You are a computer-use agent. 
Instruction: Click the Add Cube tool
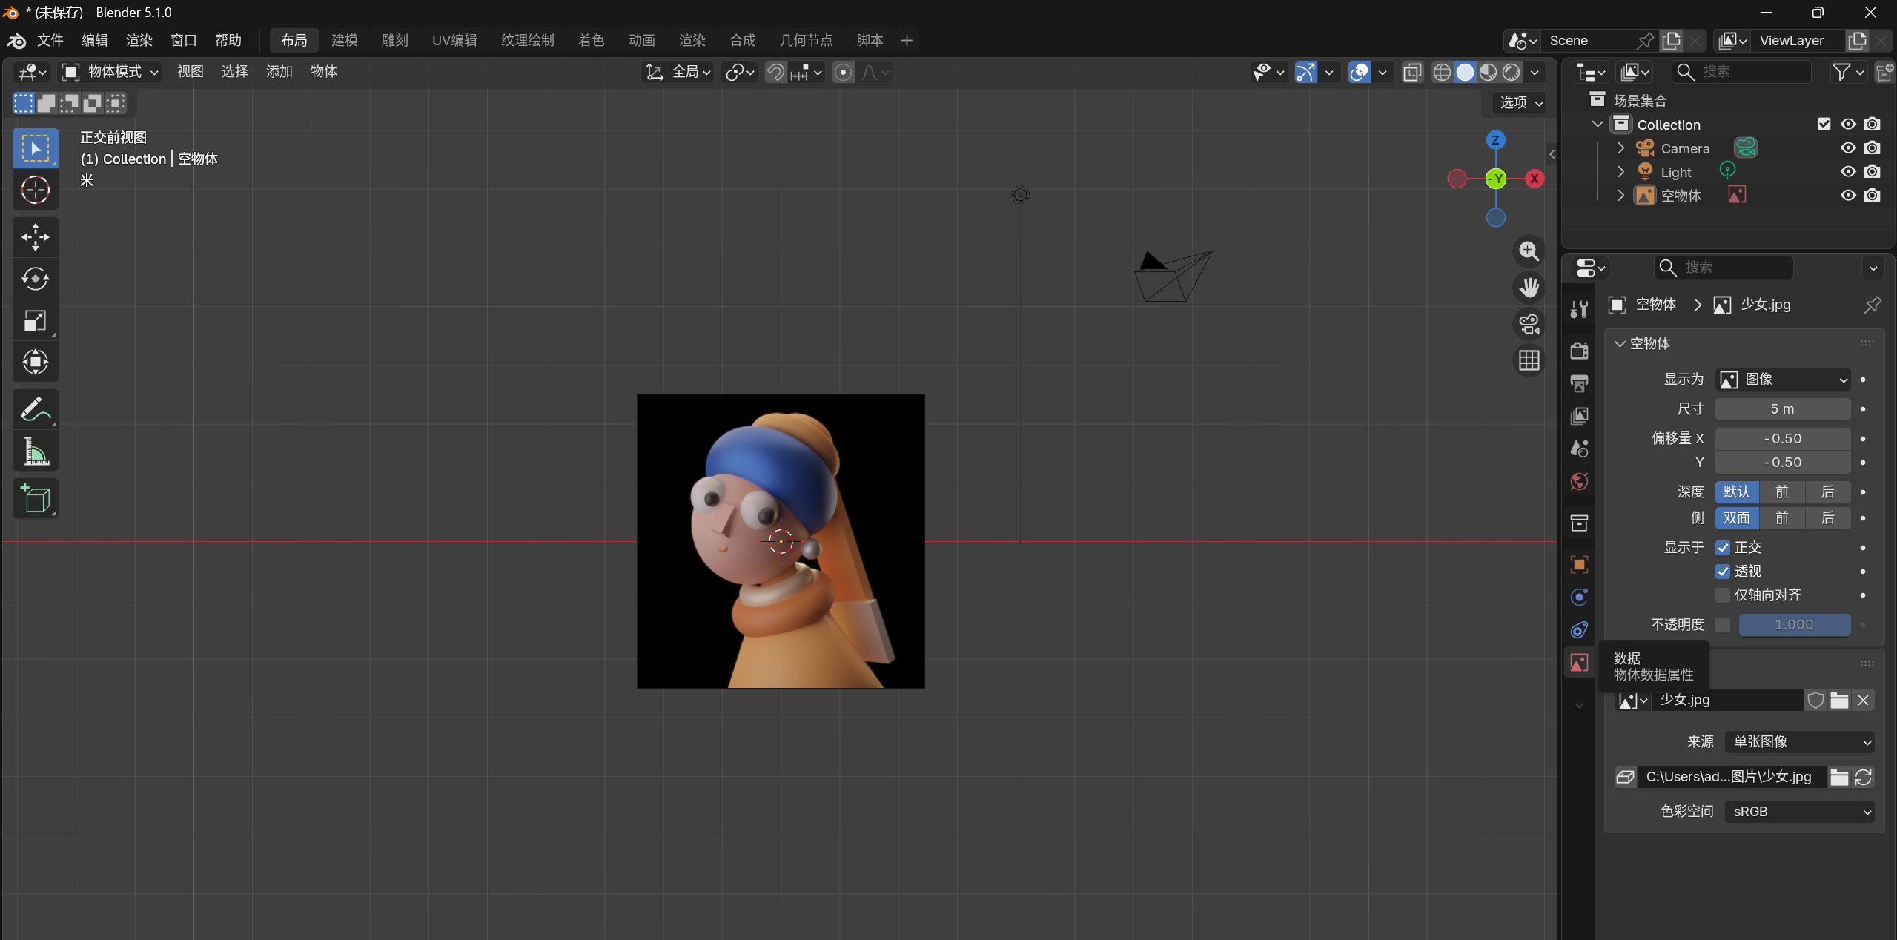pos(35,498)
